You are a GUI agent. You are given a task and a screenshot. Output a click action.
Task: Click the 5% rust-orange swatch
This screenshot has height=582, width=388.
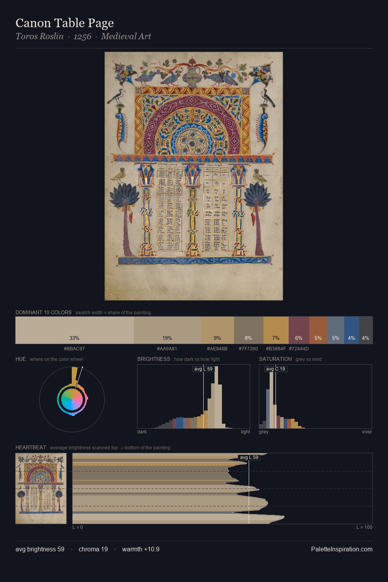(x=318, y=330)
